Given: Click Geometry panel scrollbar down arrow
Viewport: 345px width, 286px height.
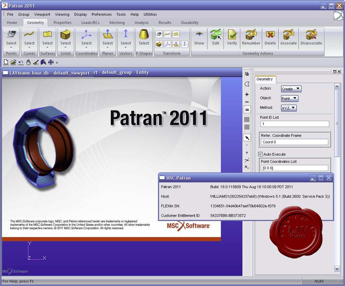Looking at the screenshot, I should 337,269.
